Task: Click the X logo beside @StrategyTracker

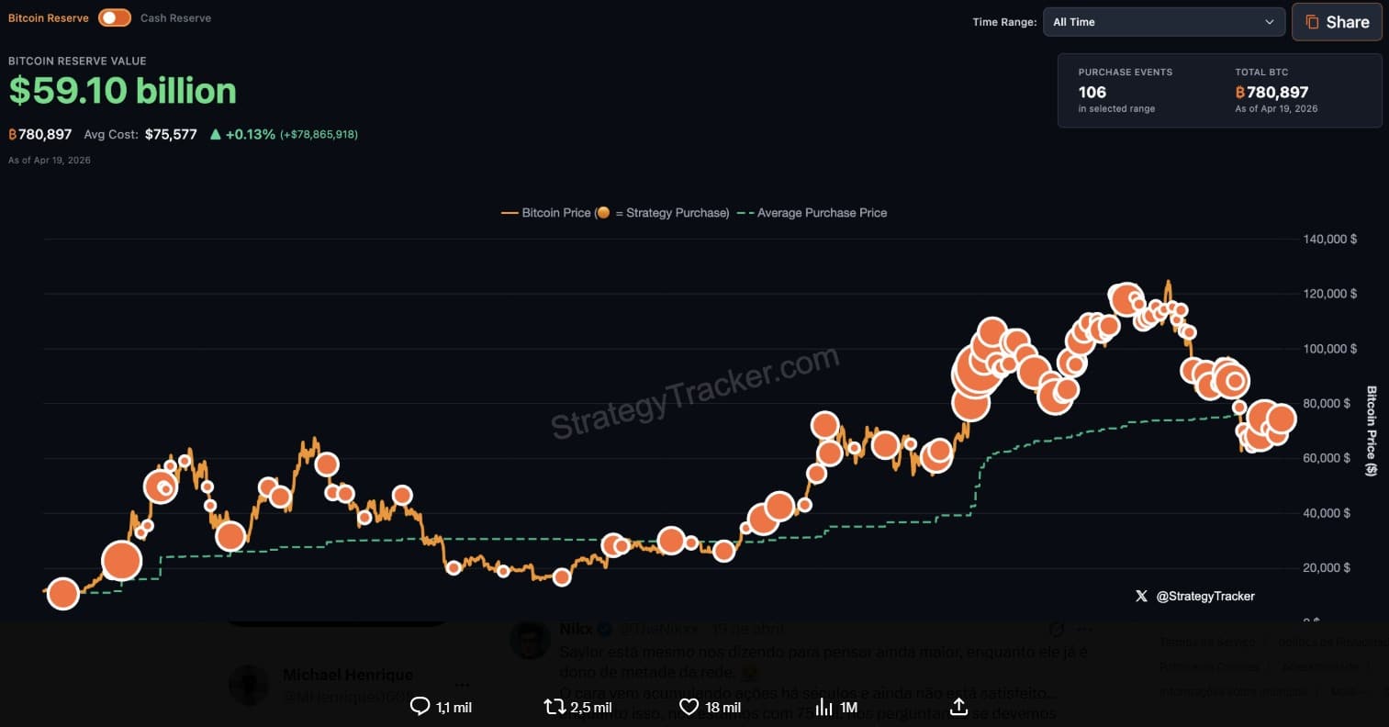Action: click(1141, 596)
